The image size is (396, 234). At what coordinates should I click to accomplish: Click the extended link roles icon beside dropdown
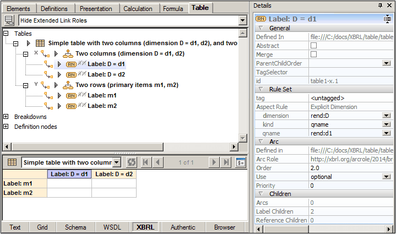[9, 20]
